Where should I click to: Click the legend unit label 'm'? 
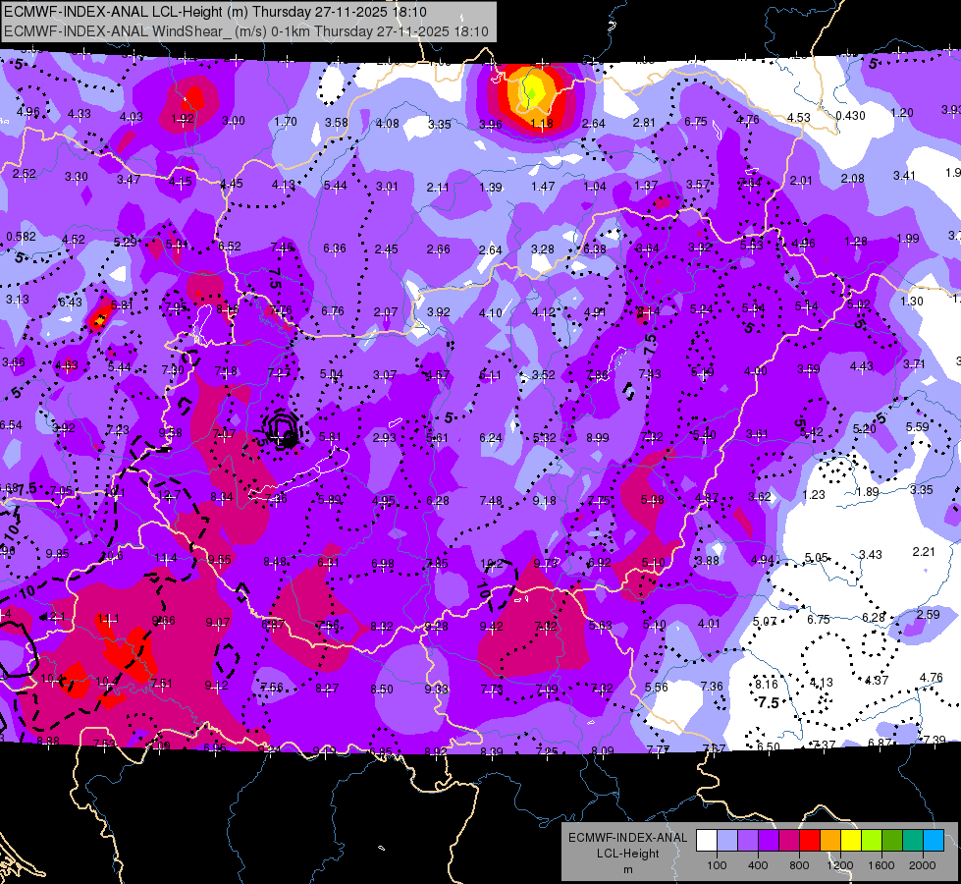click(x=627, y=869)
